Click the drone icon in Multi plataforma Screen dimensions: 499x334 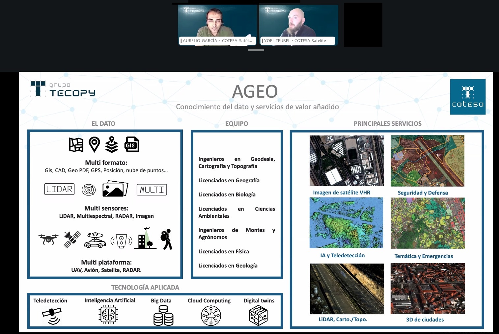(48, 239)
